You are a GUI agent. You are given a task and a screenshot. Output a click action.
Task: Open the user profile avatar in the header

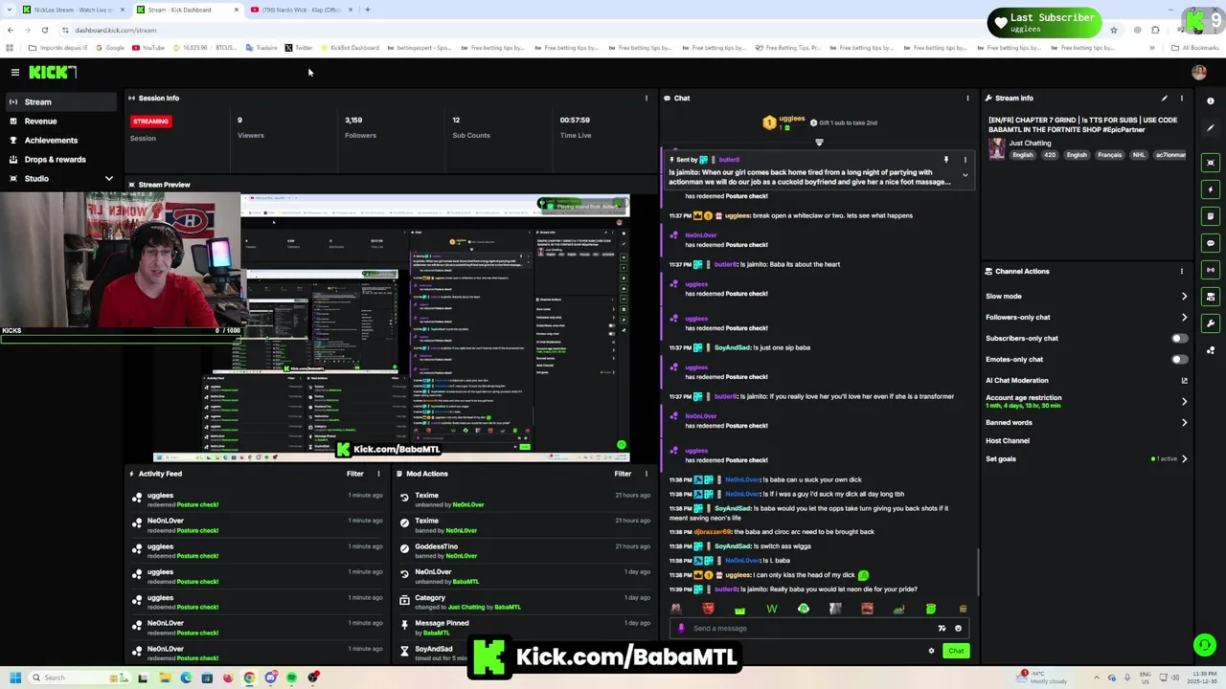pyautogui.click(x=1199, y=72)
